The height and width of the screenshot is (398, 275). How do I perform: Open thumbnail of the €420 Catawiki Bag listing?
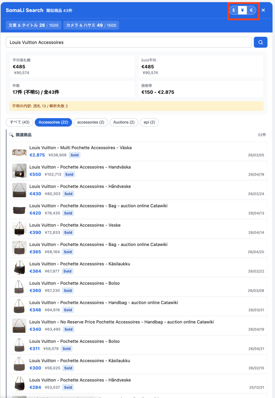[x=19, y=209]
